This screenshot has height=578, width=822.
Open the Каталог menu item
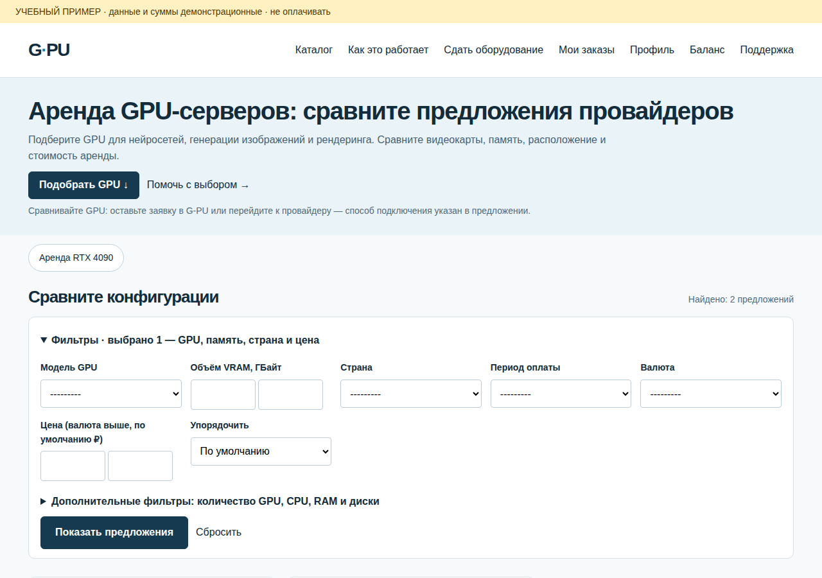pos(314,50)
